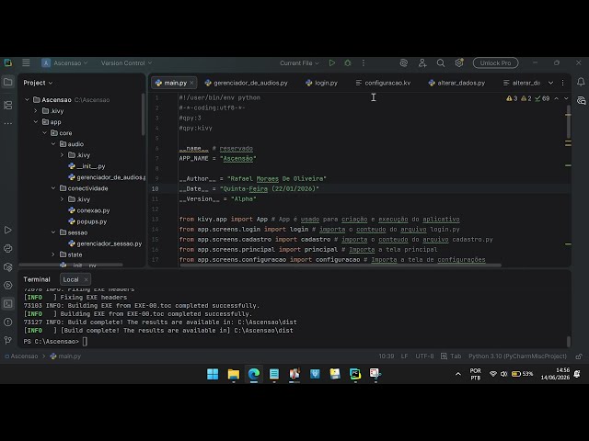
Task: Click the terminal command prompt input
Action: 85,341
